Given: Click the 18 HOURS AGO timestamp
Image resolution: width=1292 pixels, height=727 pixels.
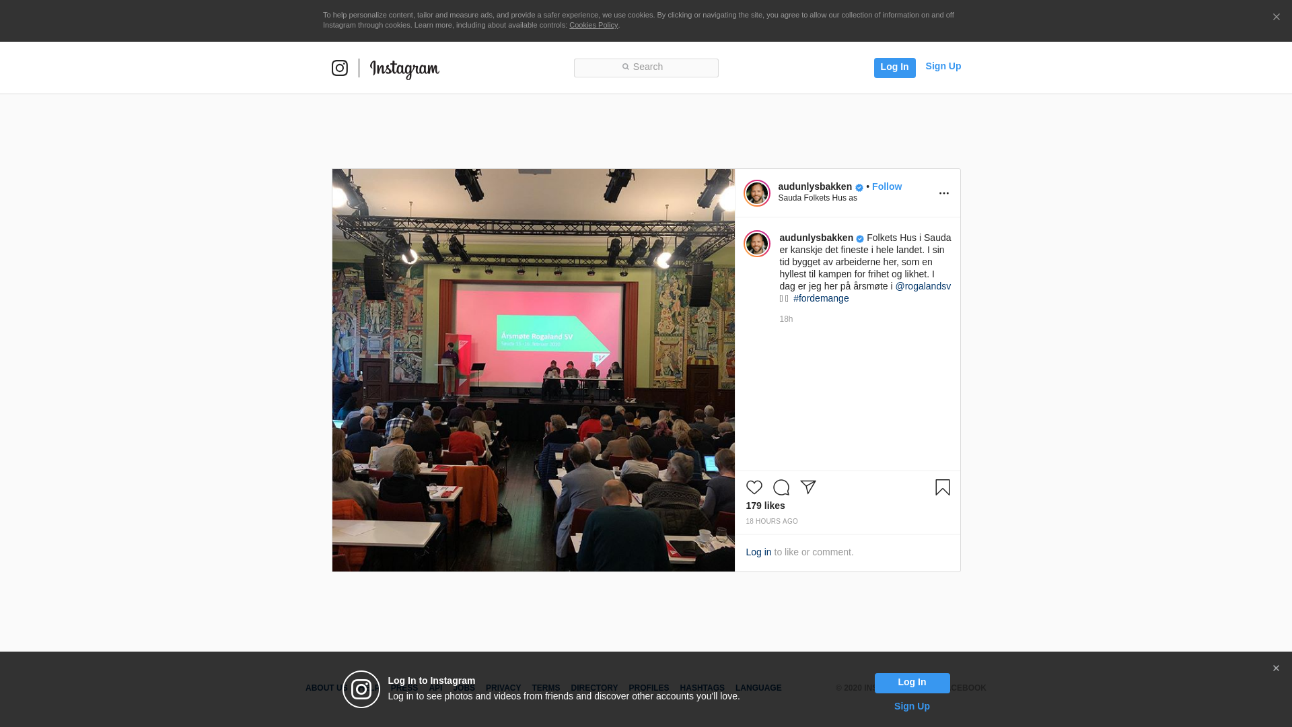Looking at the screenshot, I should 772,522.
